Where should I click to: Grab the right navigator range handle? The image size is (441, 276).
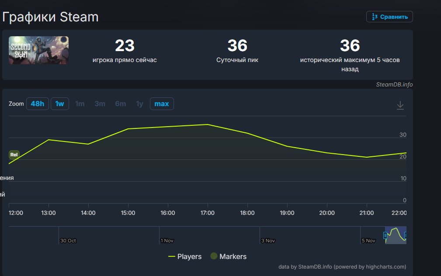click(406, 235)
